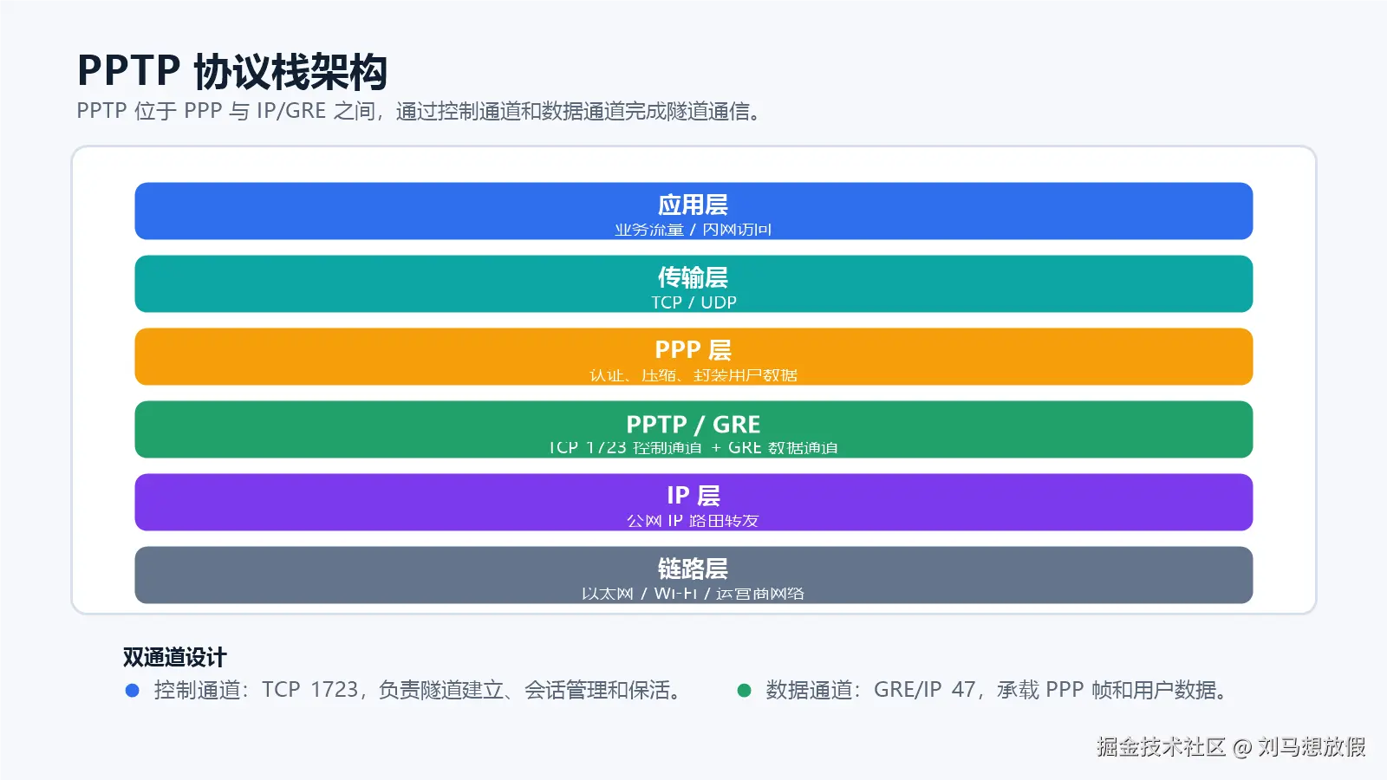Select the teal 传输层 layer bar
The width and height of the screenshot is (1387, 780).
coord(693,283)
